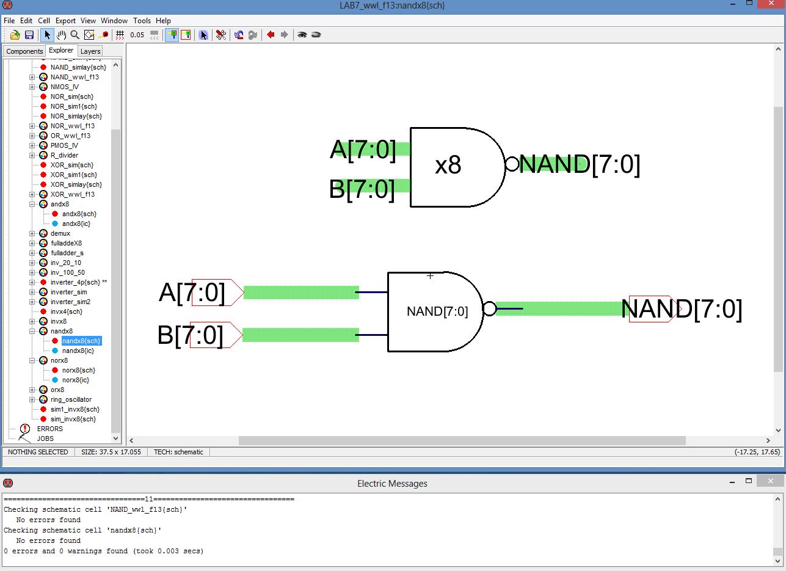This screenshot has width=786, height=571.
Task: Go back with the red arrow
Action: click(x=271, y=35)
